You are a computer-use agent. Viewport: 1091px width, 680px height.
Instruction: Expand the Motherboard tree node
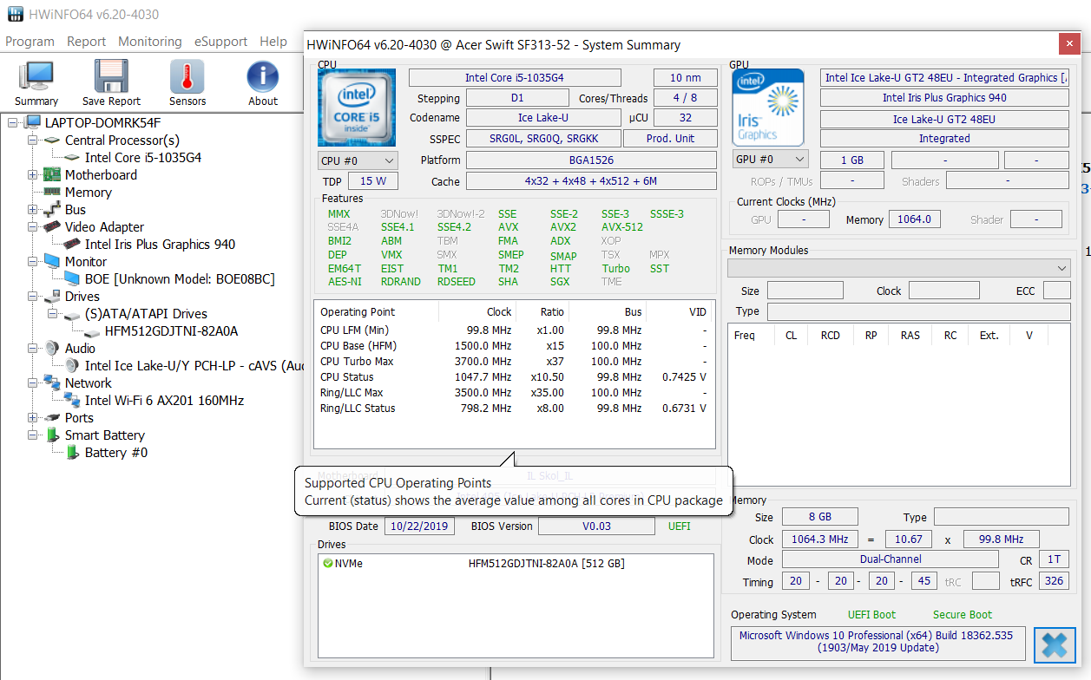coord(34,174)
